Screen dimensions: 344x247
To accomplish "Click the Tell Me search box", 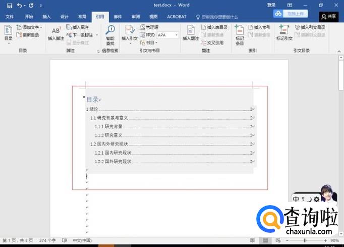I will (x=217, y=17).
